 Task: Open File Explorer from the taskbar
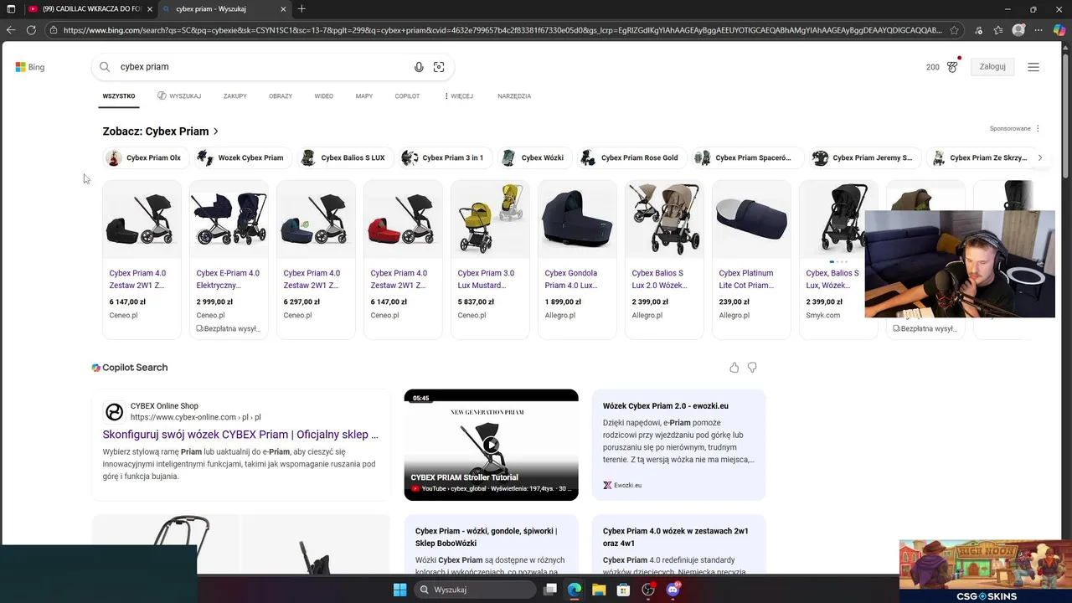pos(599,590)
